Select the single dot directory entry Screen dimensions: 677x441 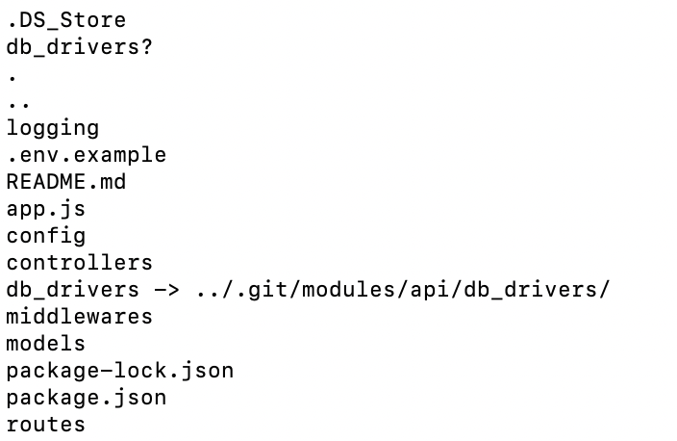pos(12,75)
